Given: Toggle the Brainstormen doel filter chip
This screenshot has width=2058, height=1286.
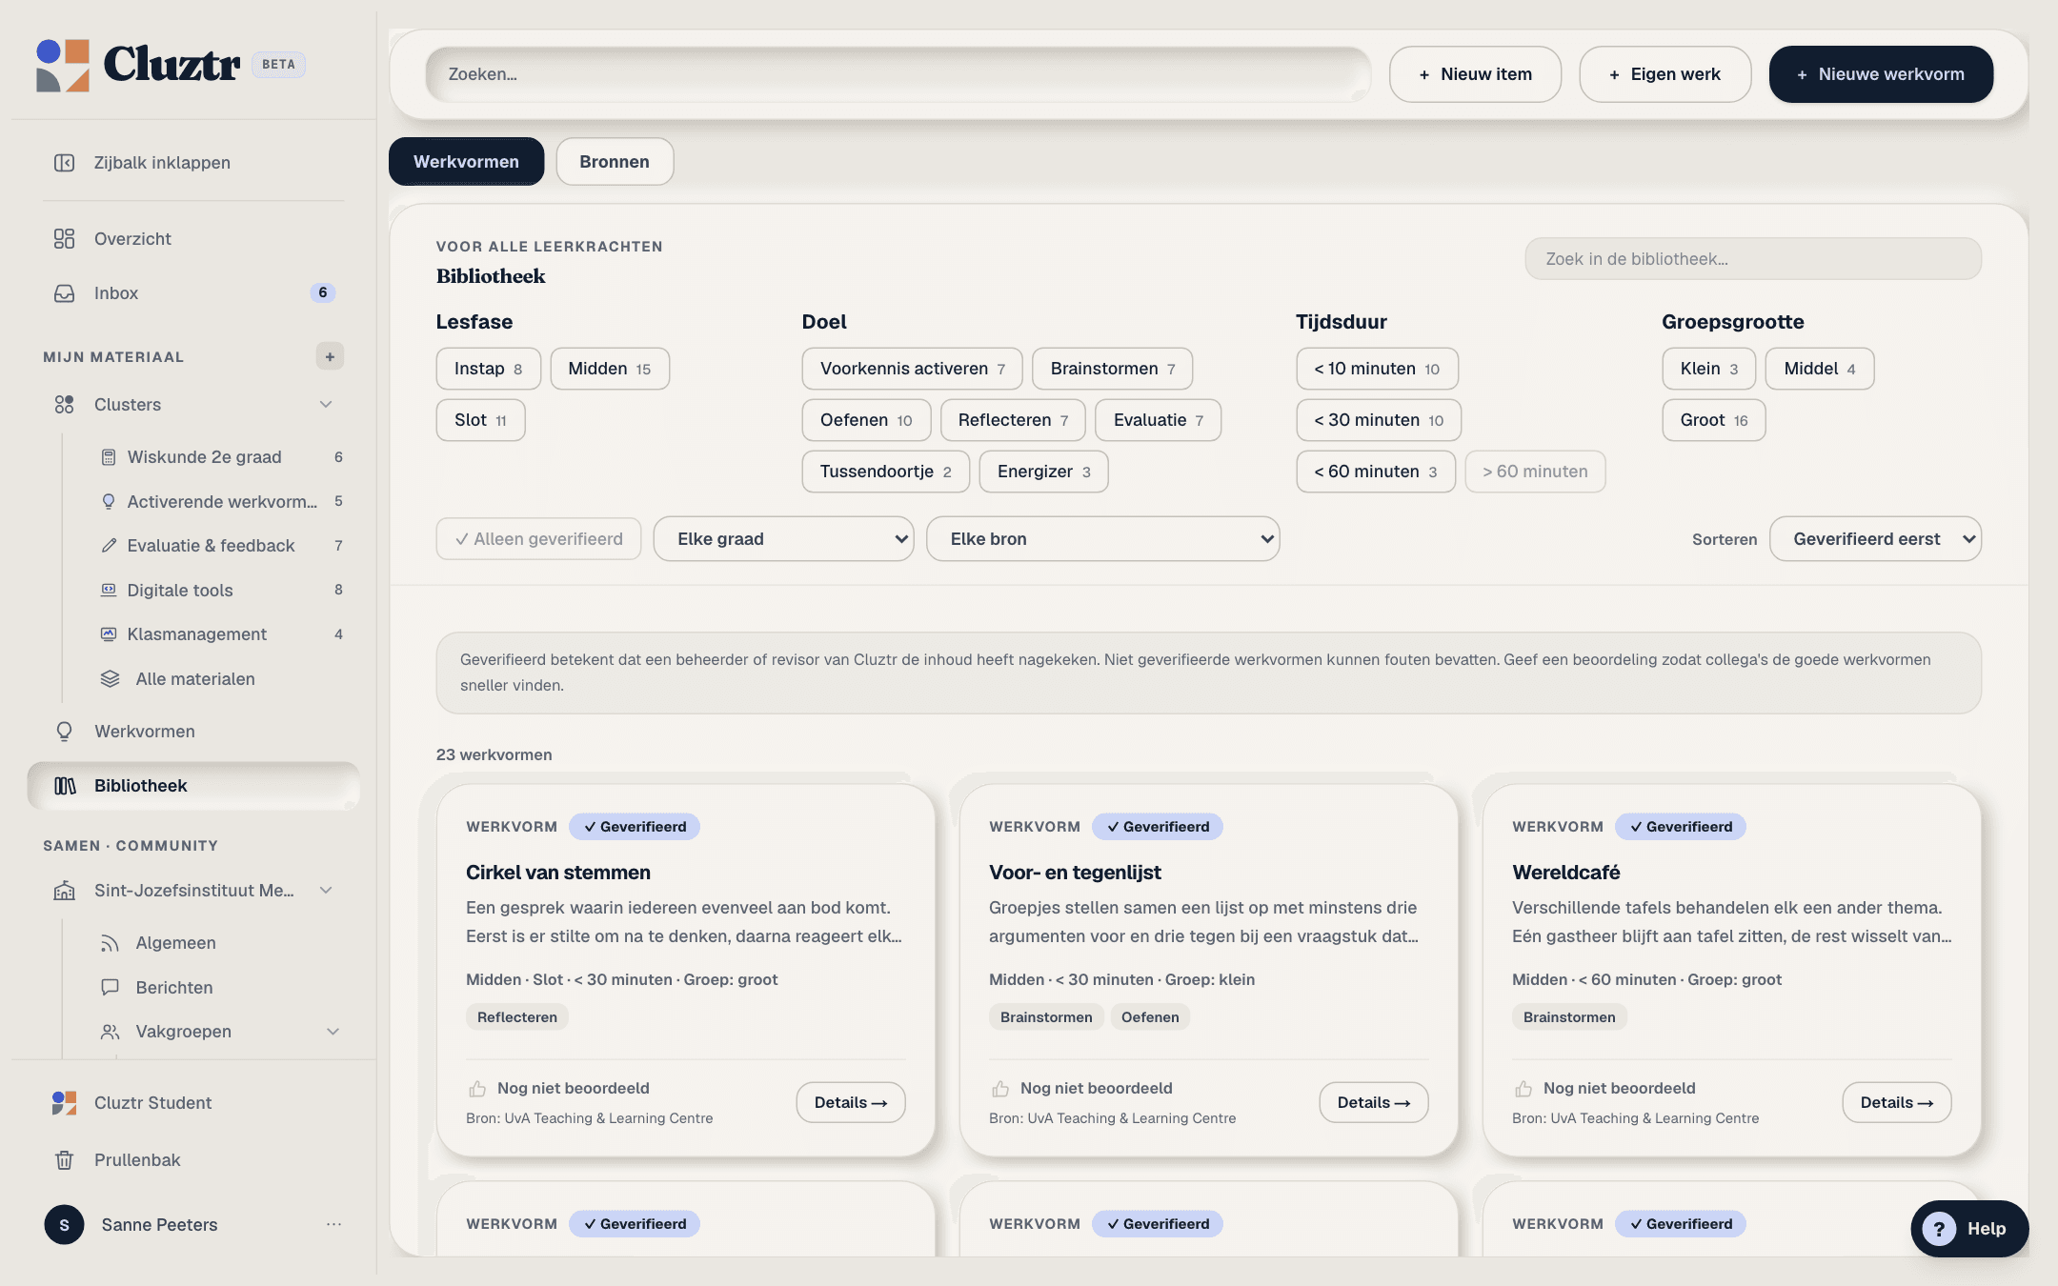Looking at the screenshot, I should click(x=1112, y=369).
